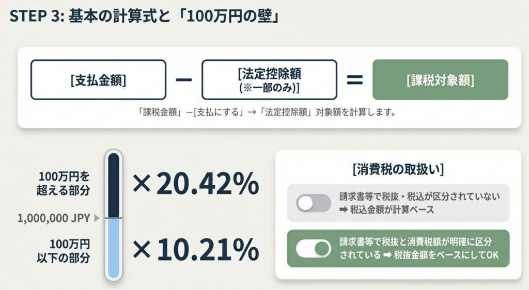Click the 100万円以下の部分 label

[70, 250]
